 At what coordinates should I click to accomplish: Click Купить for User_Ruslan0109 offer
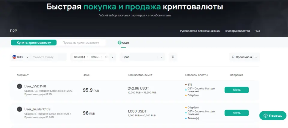pyautogui.click(x=237, y=113)
